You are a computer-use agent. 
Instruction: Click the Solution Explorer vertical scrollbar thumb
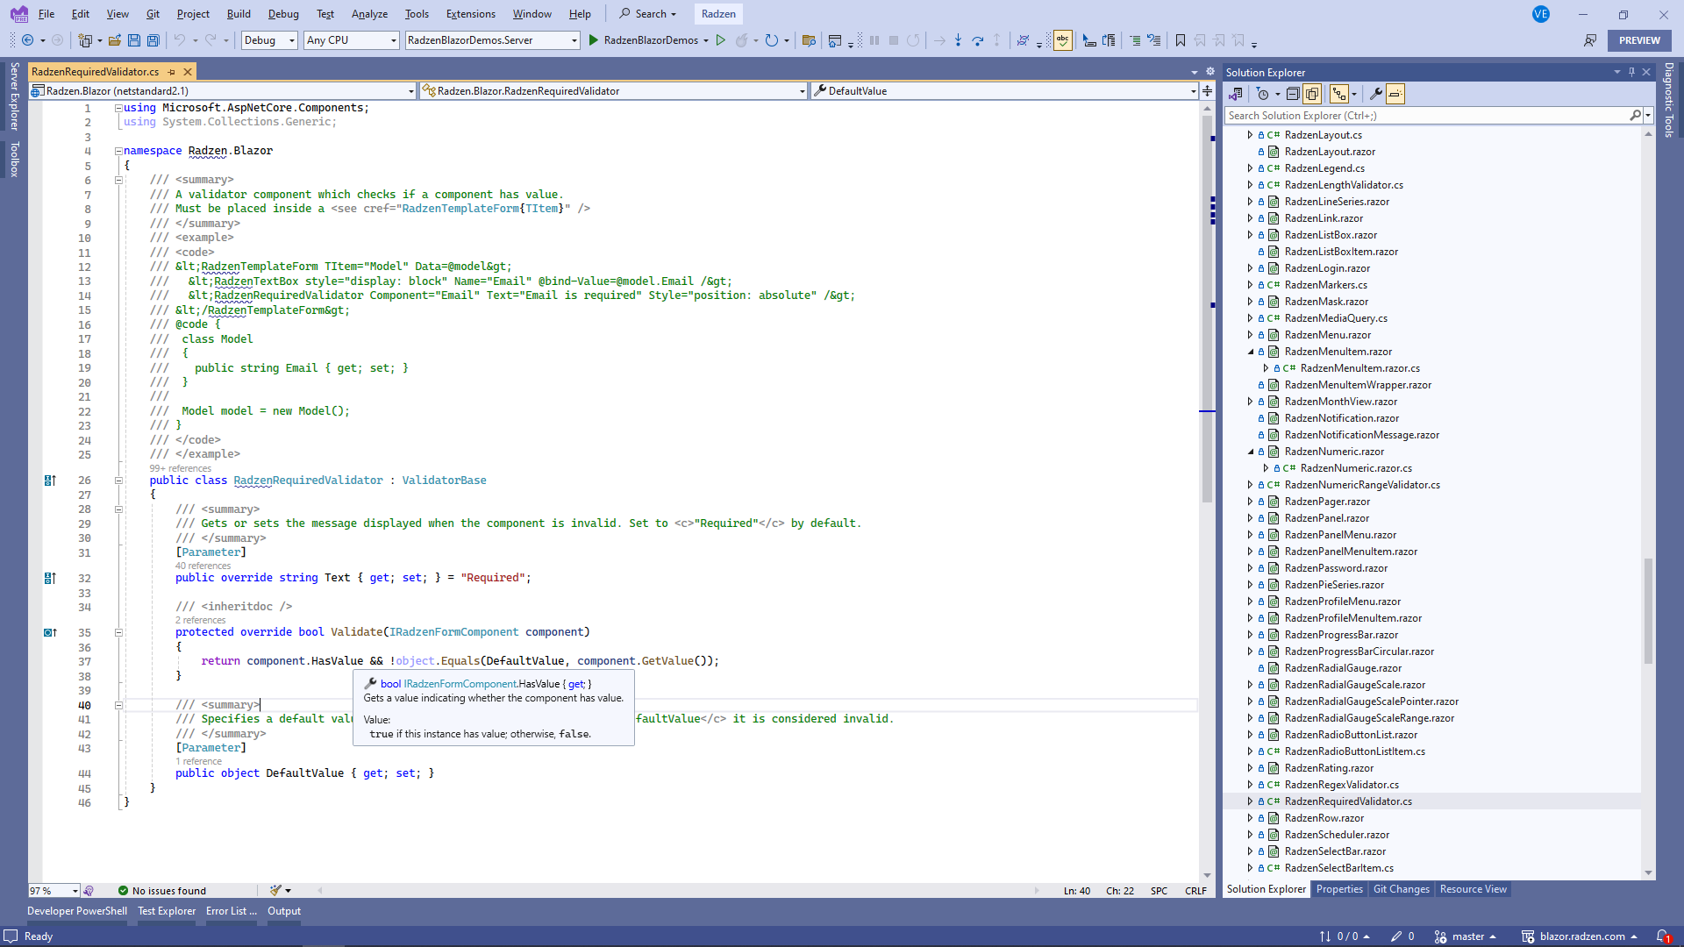[1648, 611]
